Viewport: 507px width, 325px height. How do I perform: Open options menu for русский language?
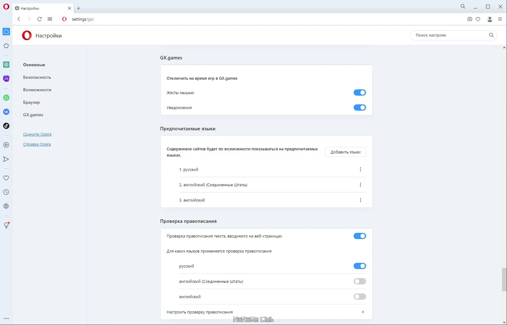coord(360,169)
